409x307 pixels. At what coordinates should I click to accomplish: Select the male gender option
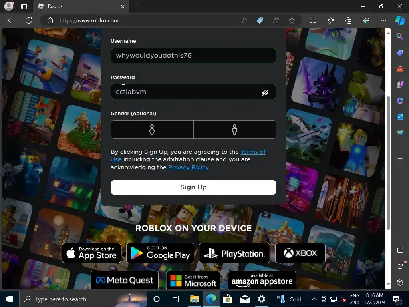235,130
